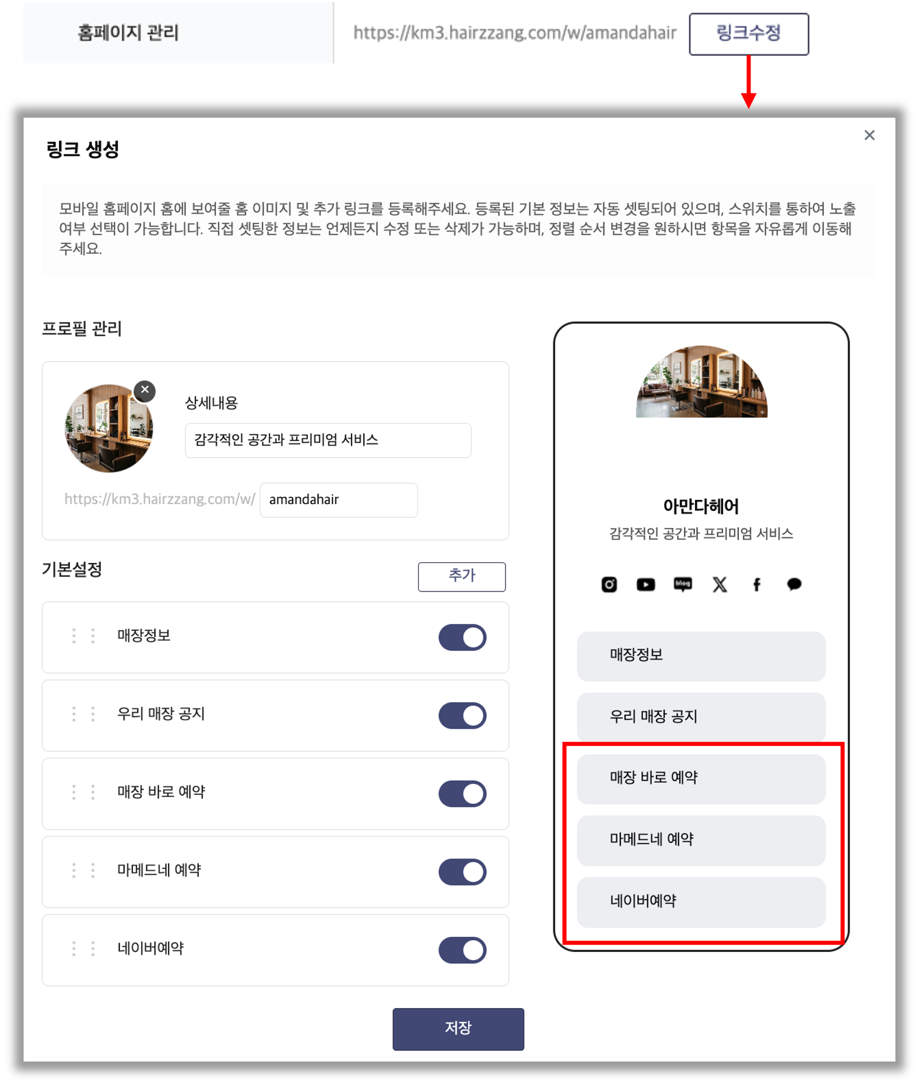Click the X (Twitter) icon

coord(720,584)
